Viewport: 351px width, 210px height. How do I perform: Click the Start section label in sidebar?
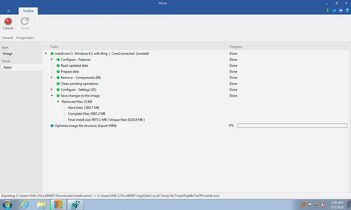(x=5, y=48)
